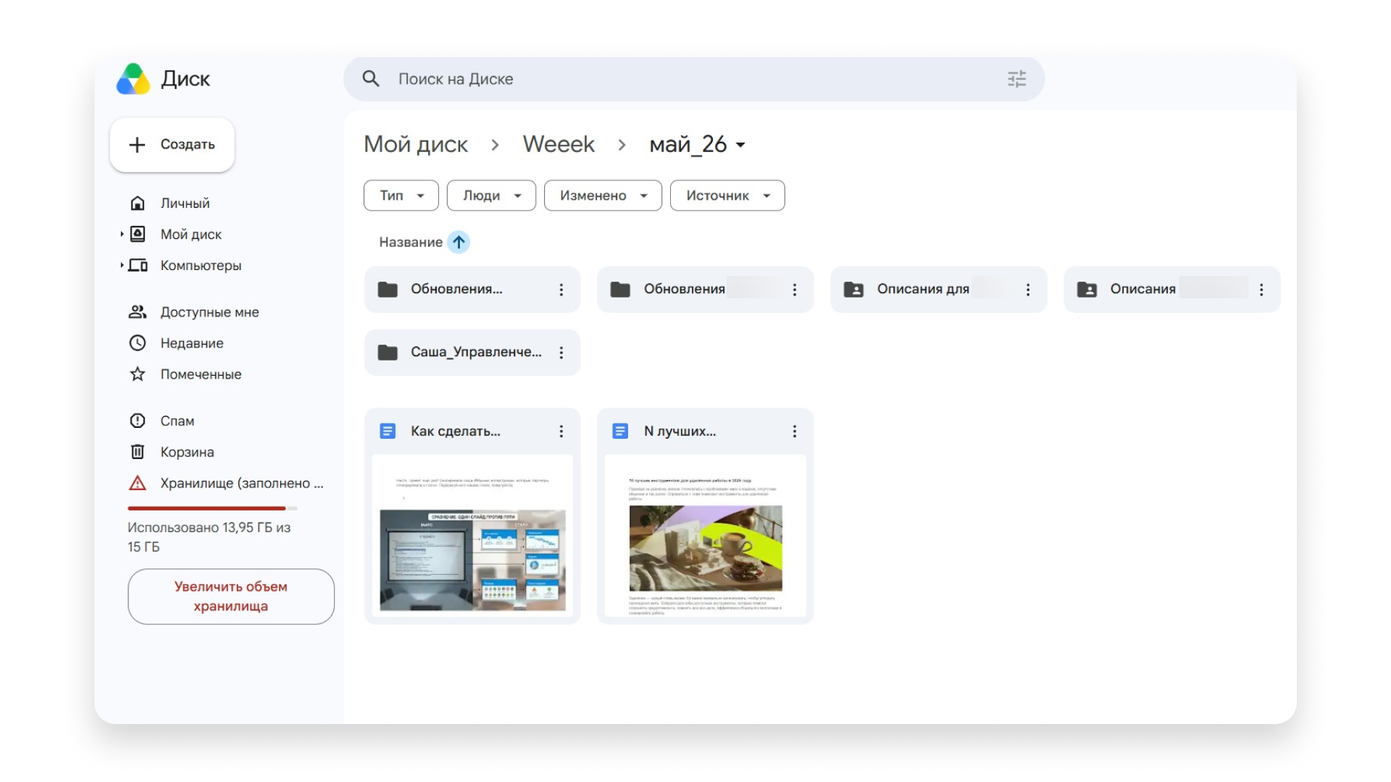This screenshot has height=782, width=1391.
Task: Open Спам in sidebar
Action: [177, 421]
